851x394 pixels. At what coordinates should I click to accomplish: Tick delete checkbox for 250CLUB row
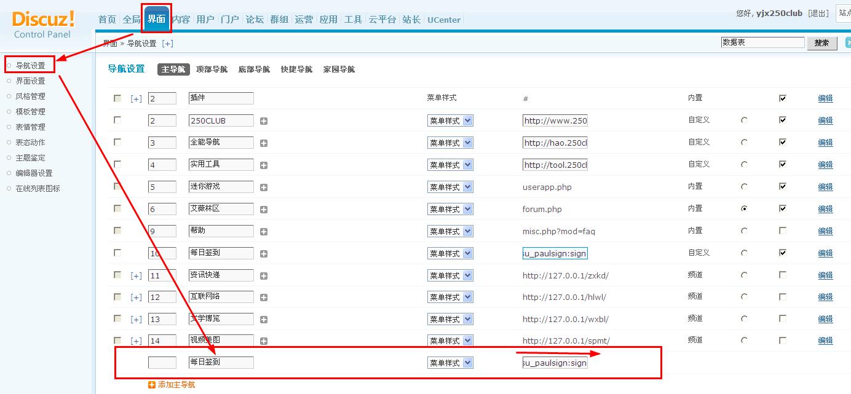coord(117,120)
